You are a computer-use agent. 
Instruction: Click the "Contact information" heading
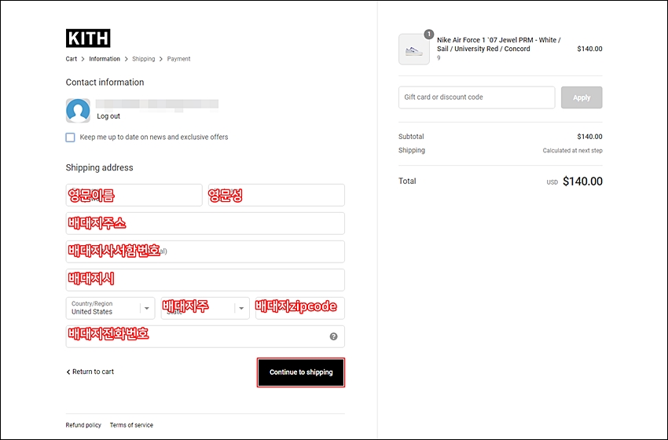pos(105,82)
